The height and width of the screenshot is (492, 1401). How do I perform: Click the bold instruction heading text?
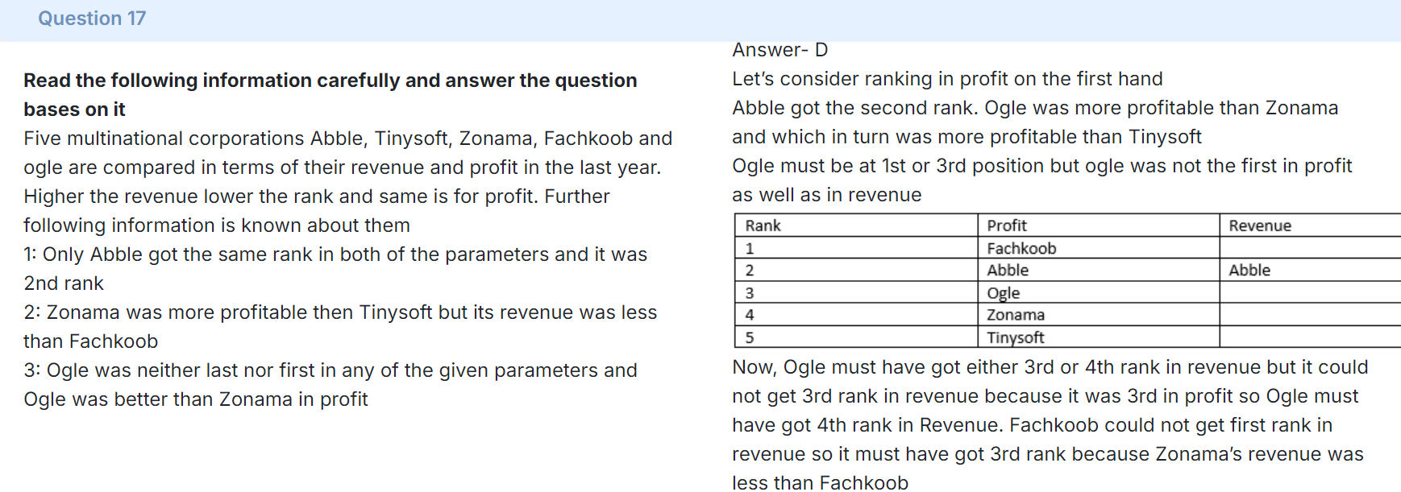[x=331, y=95]
